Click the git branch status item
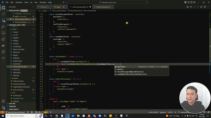 tap(15, 112)
